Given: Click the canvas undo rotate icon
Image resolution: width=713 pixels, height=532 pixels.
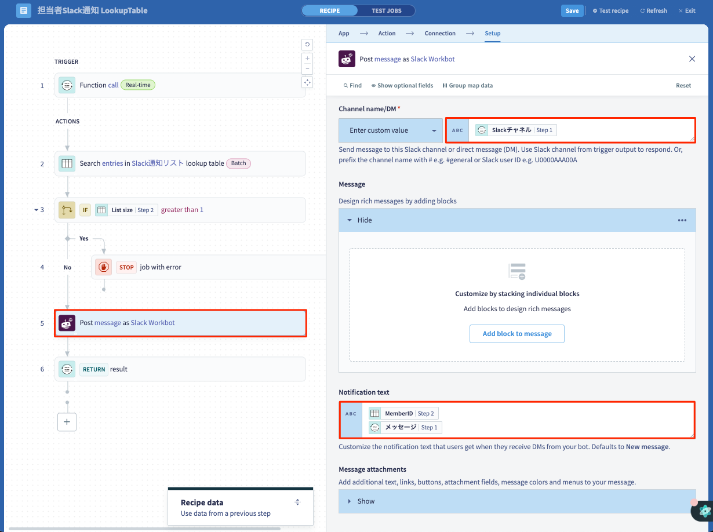Looking at the screenshot, I should 307,44.
